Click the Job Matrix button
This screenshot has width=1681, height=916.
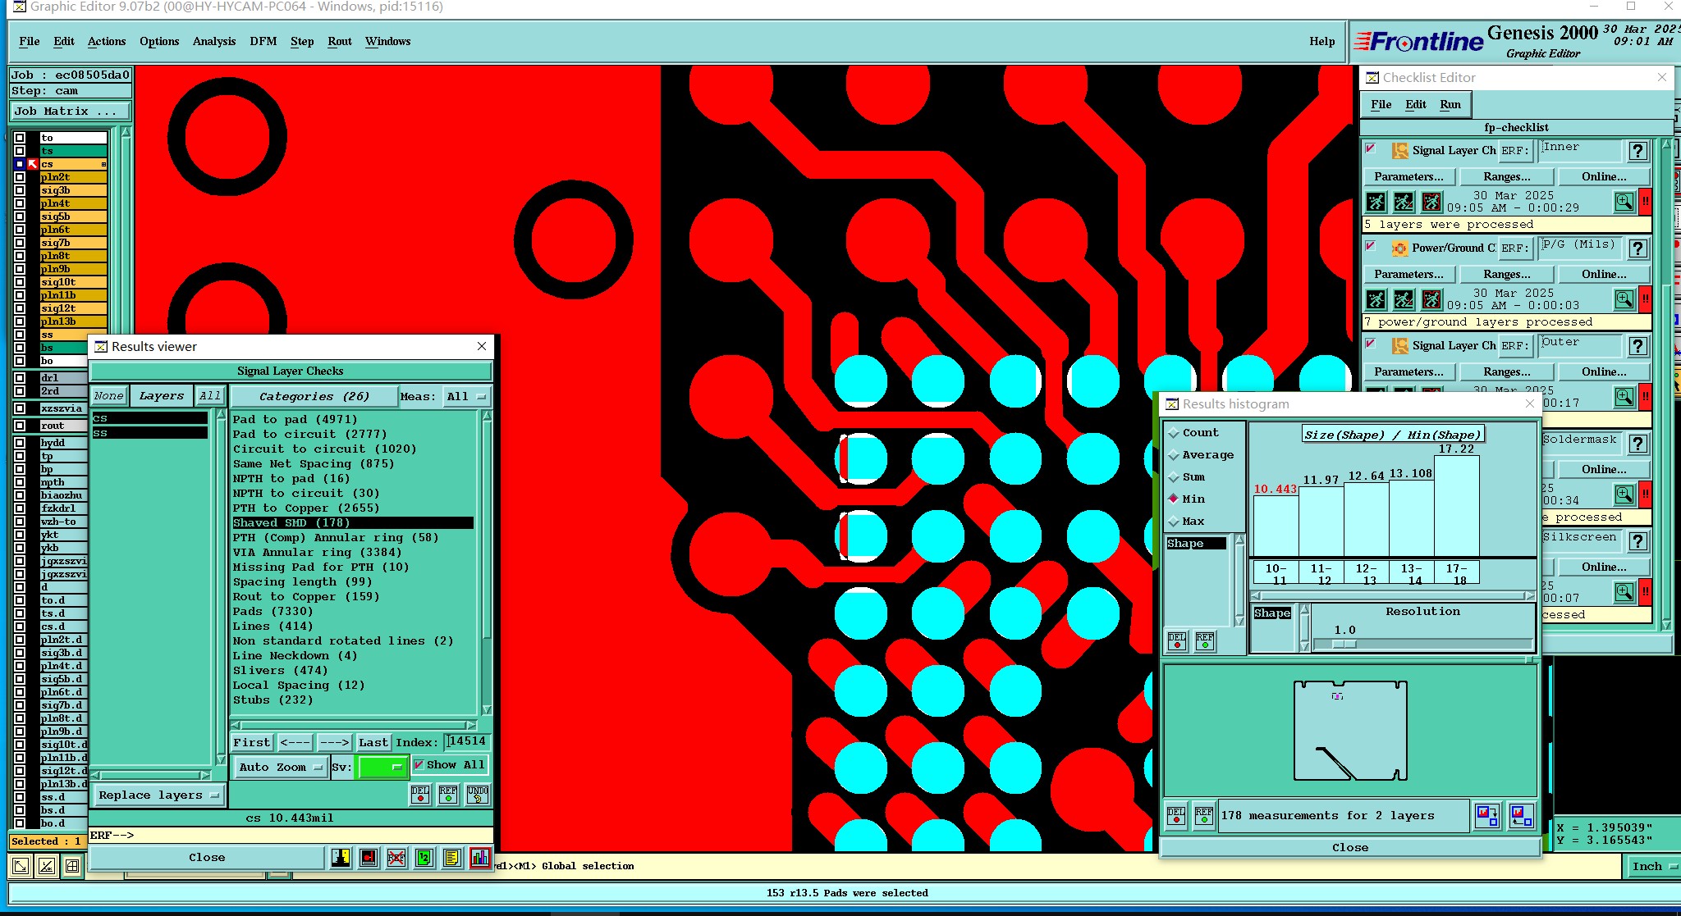(69, 111)
